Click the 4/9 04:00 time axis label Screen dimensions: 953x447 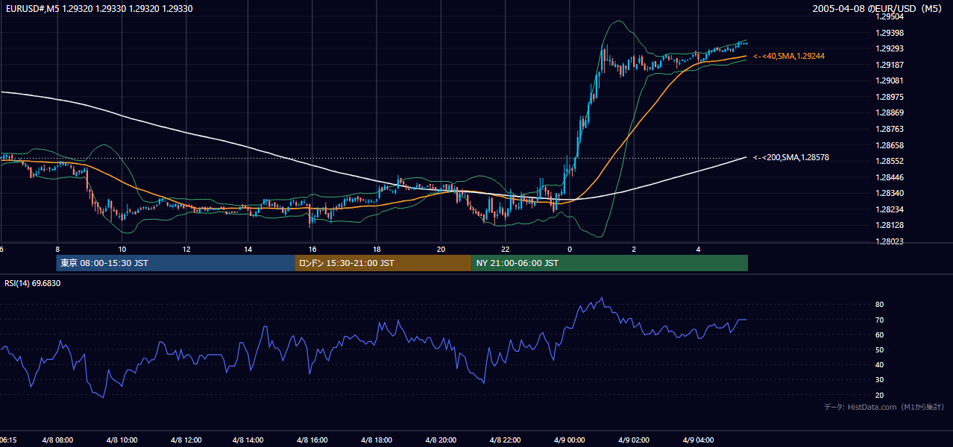[697, 440]
